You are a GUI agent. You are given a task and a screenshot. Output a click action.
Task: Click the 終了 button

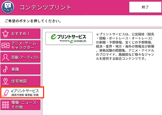(x=145, y=7)
